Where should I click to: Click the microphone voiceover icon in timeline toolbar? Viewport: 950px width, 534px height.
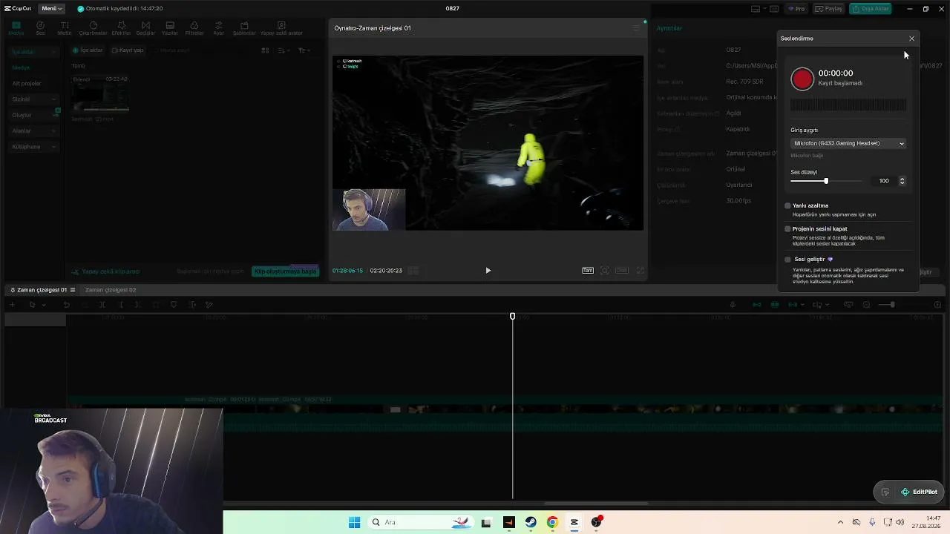pyautogui.click(x=733, y=305)
